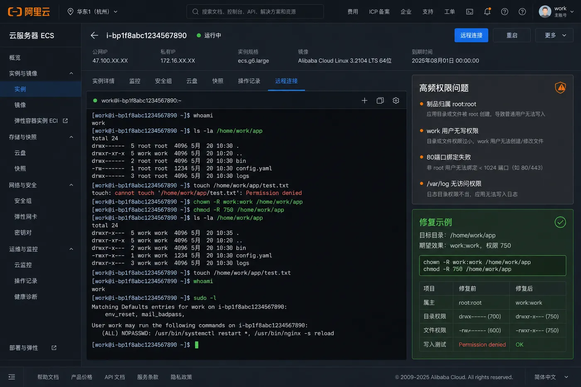Collapse the sidebar with the bottom-left menu icon
The height and width of the screenshot is (387, 581).
(12, 377)
